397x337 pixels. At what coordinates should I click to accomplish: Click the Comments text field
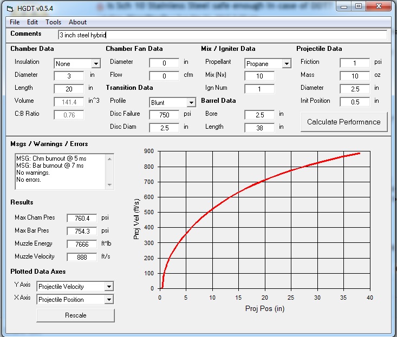222,35
